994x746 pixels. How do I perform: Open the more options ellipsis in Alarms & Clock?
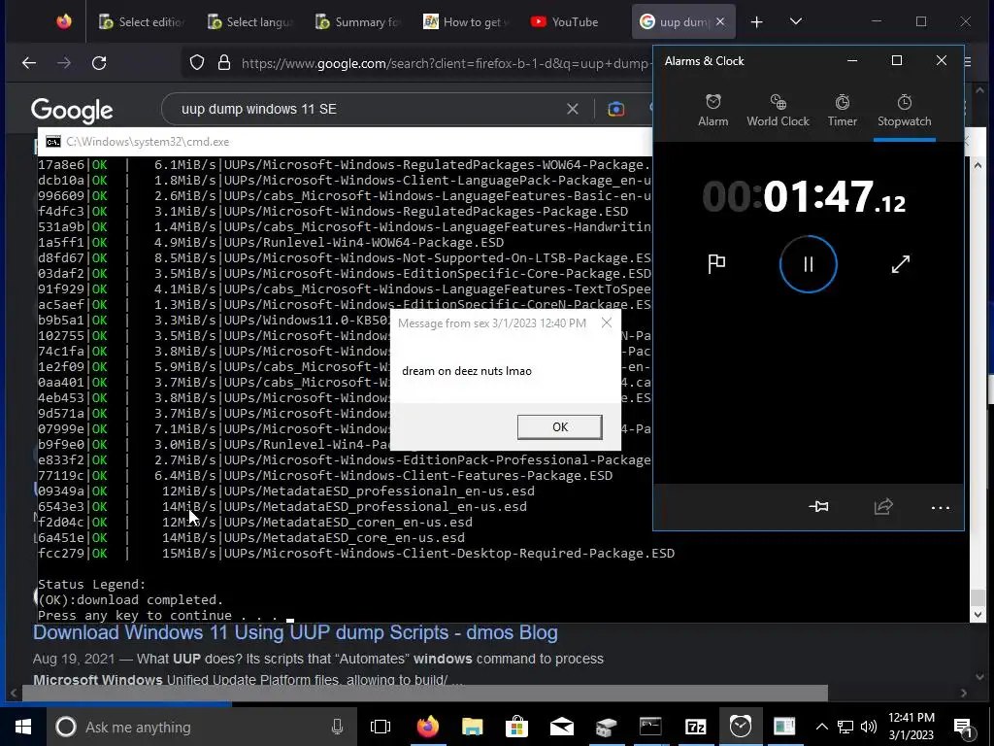(x=940, y=507)
